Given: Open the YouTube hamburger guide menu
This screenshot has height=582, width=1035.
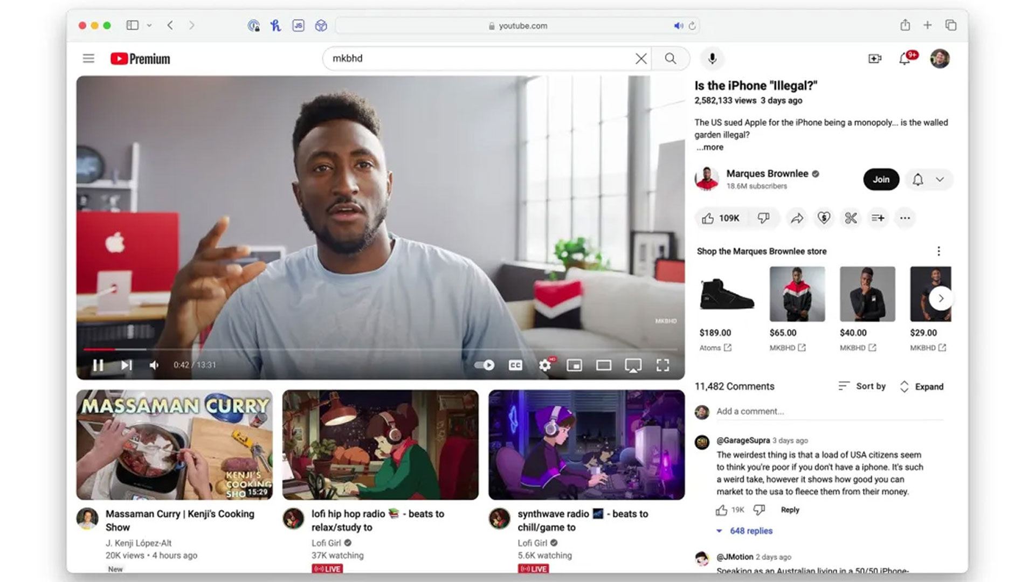Looking at the screenshot, I should click(88, 58).
